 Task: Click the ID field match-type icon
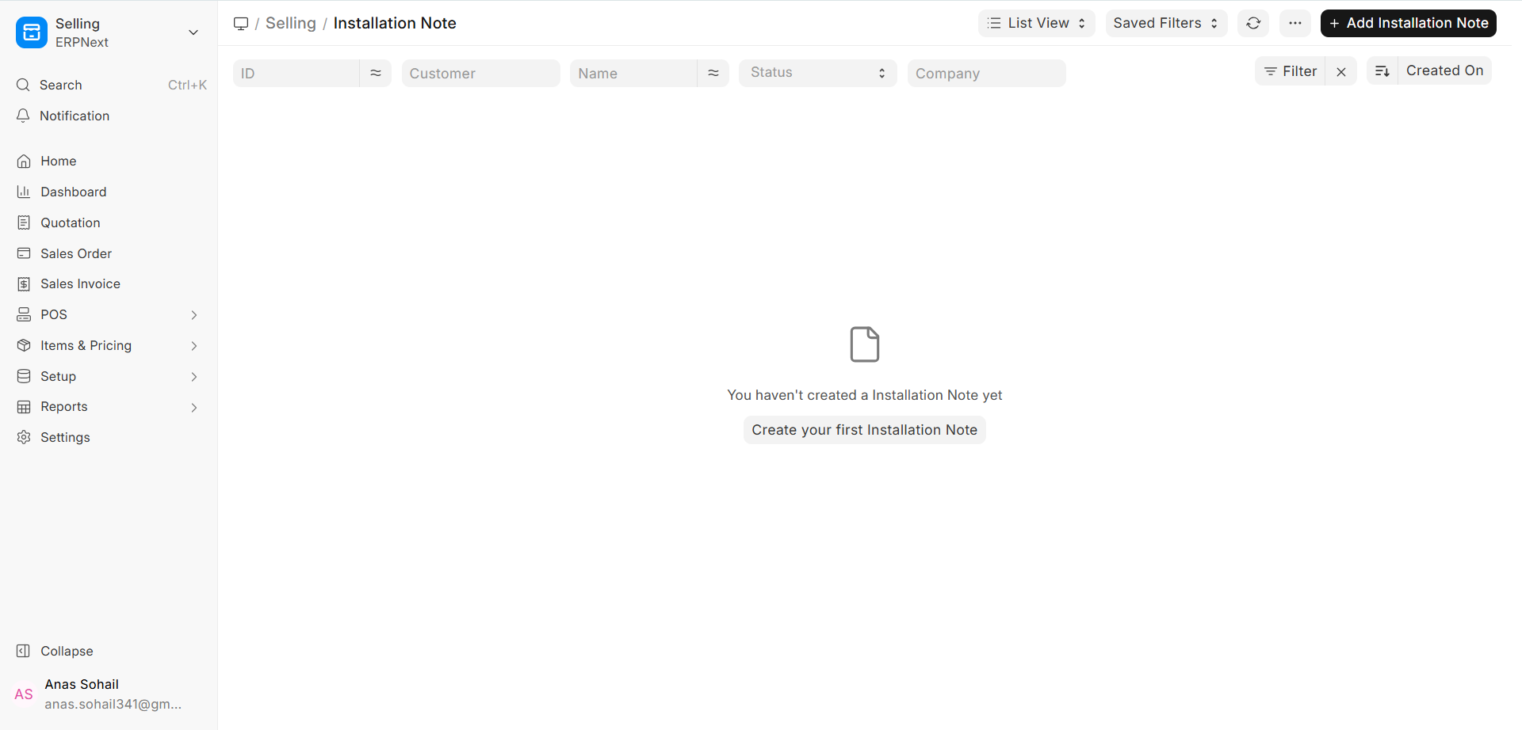coord(375,73)
